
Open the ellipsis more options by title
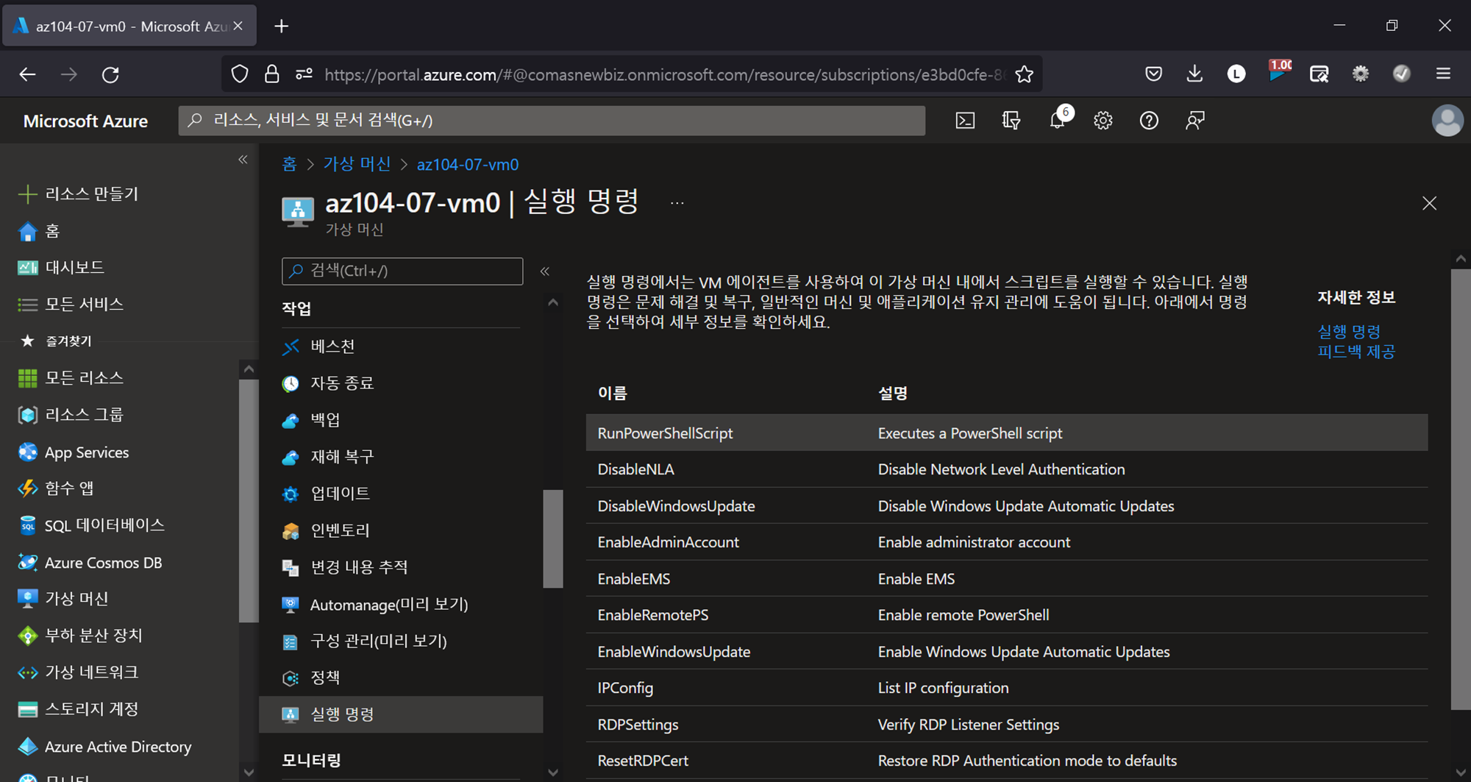click(x=677, y=204)
